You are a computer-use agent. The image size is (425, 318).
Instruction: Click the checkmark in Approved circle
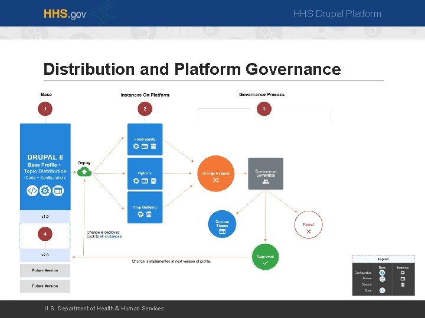tap(266, 263)
